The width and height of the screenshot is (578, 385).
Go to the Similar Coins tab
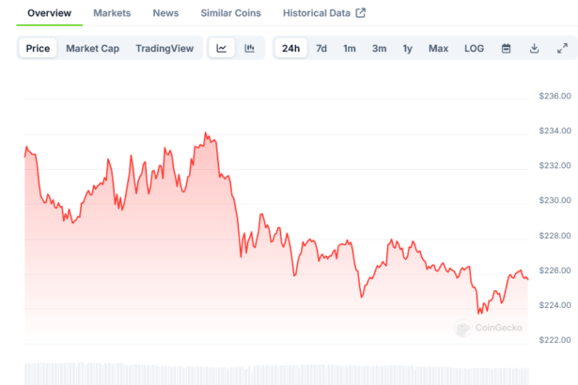231,13
